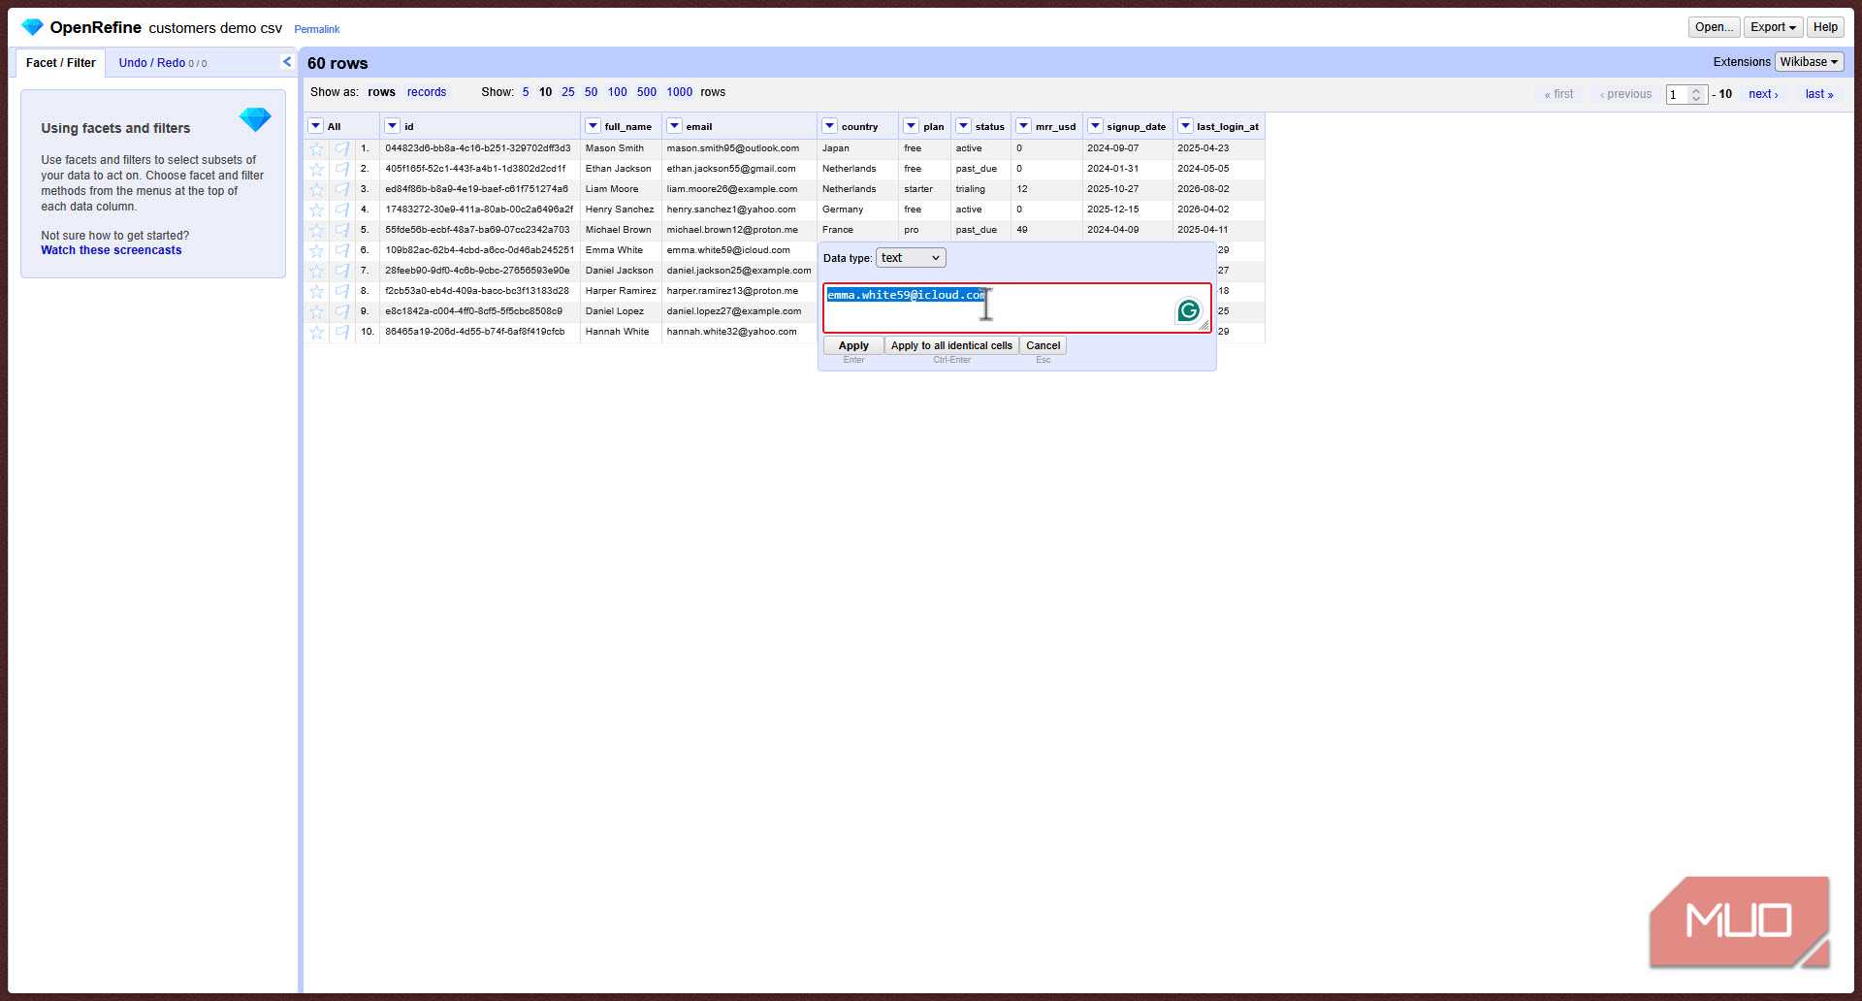Screen dimensions: 1862x1001
Task: Star row 8 Harper Ramirez
Action: 316,291
